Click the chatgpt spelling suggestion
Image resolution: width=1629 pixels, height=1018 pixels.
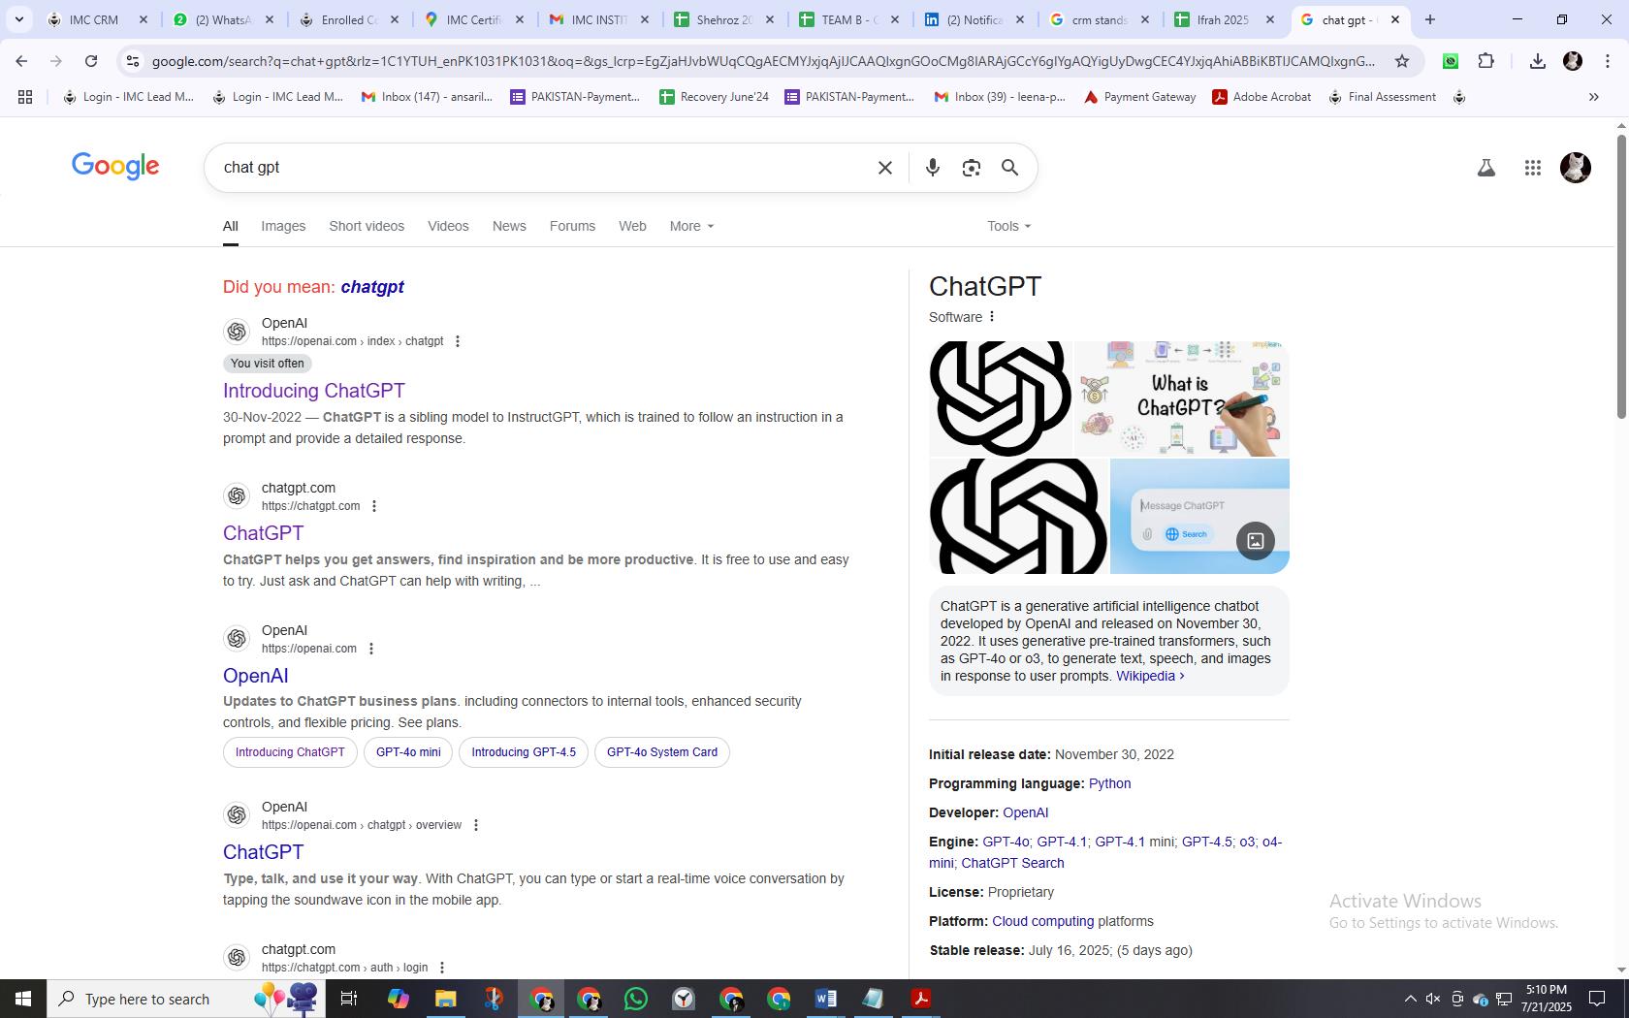pos(372,287)
